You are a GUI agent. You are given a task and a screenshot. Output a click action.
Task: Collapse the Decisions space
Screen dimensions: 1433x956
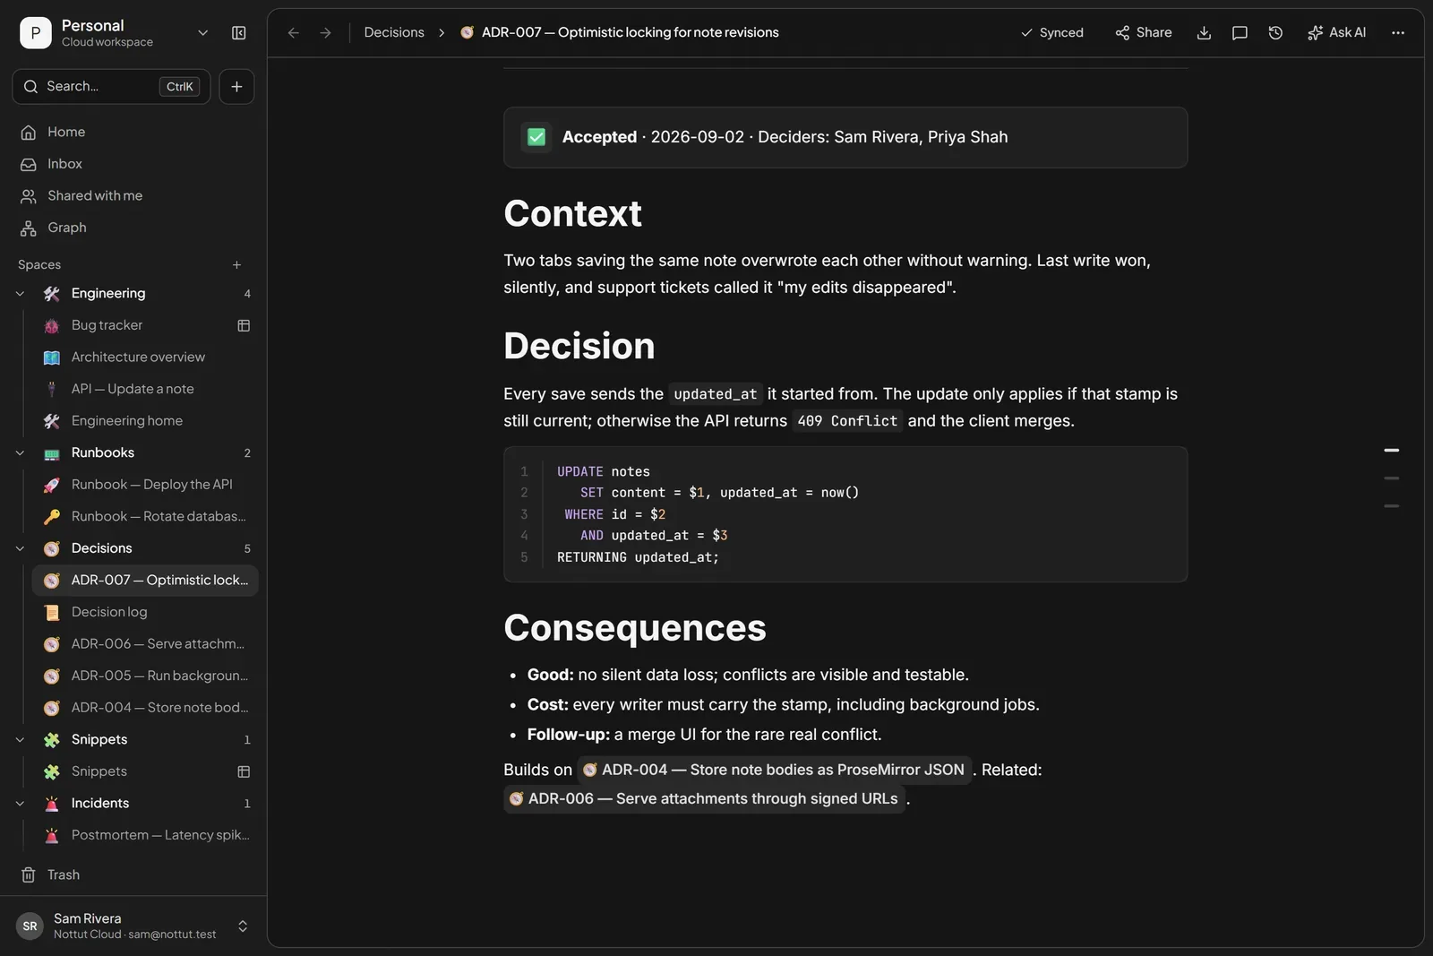click(20, 548)
